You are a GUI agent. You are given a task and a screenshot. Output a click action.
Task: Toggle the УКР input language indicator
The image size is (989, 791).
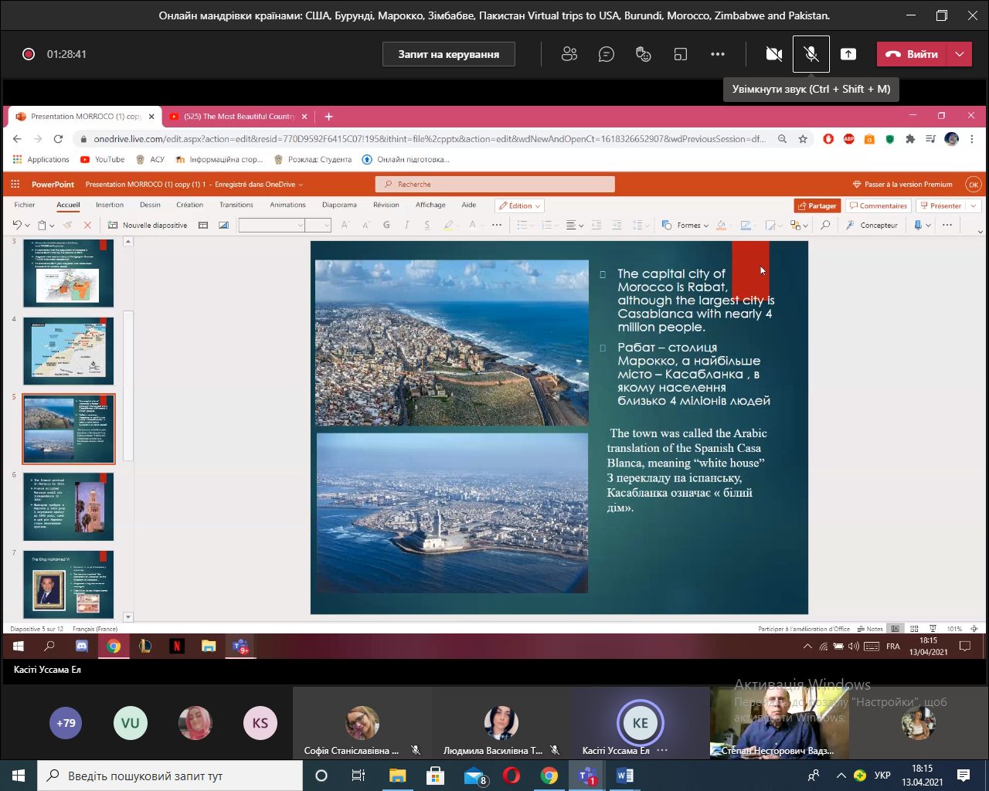click(x=882, y=776)
